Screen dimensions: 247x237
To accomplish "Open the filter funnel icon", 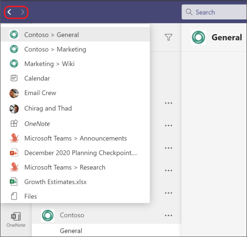I will (x=169, y=37).
